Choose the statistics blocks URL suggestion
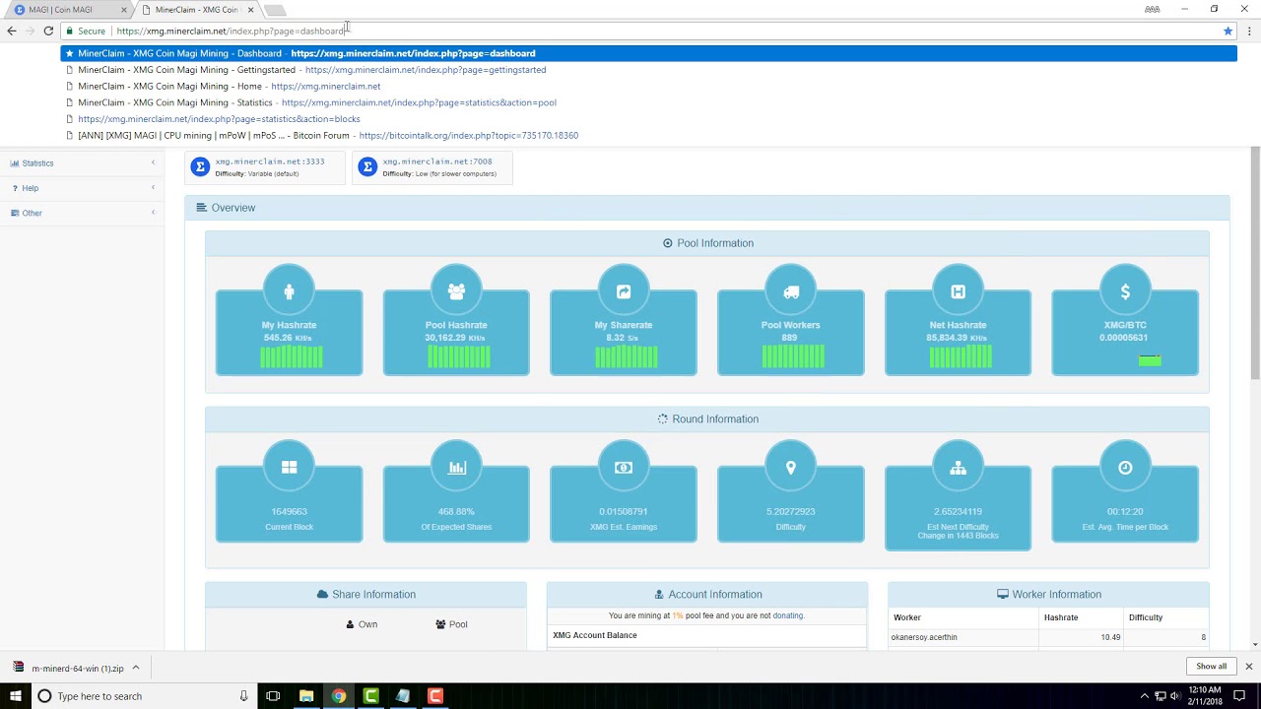The width and height of the screenshot is (1261, 709). [x=648, y=119]
